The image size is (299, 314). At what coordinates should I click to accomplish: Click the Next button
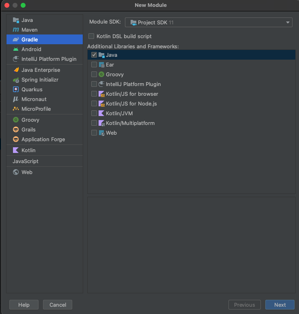click(280, 305)
